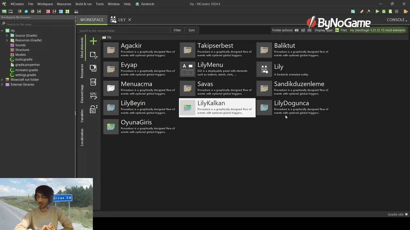This screenshot has width=410, height=230.
Task: Open the Workspace menu
Action: pos(45,4)
